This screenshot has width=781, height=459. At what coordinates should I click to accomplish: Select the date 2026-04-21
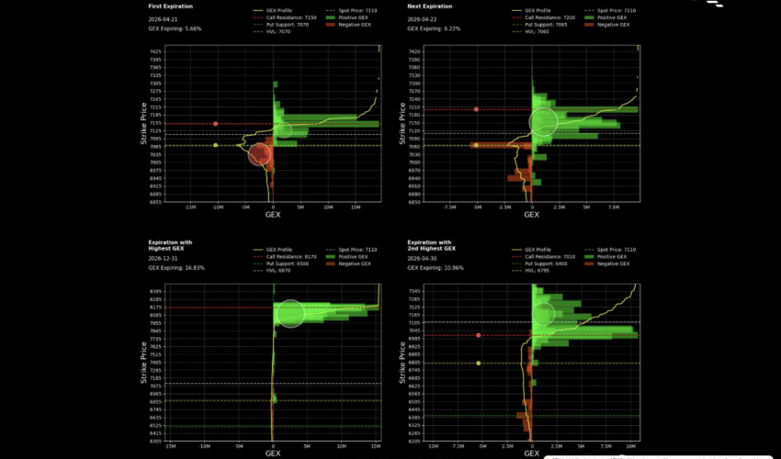(163, 19)
